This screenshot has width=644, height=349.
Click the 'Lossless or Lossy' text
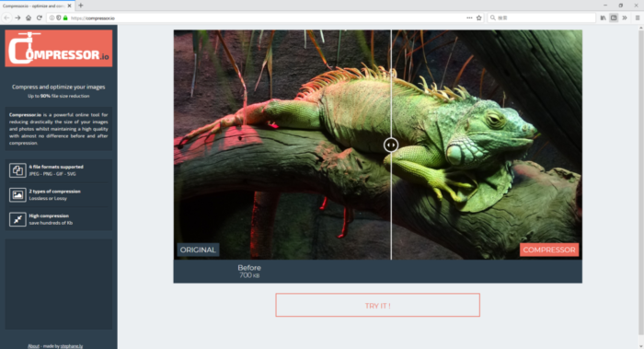pos(48,198)
